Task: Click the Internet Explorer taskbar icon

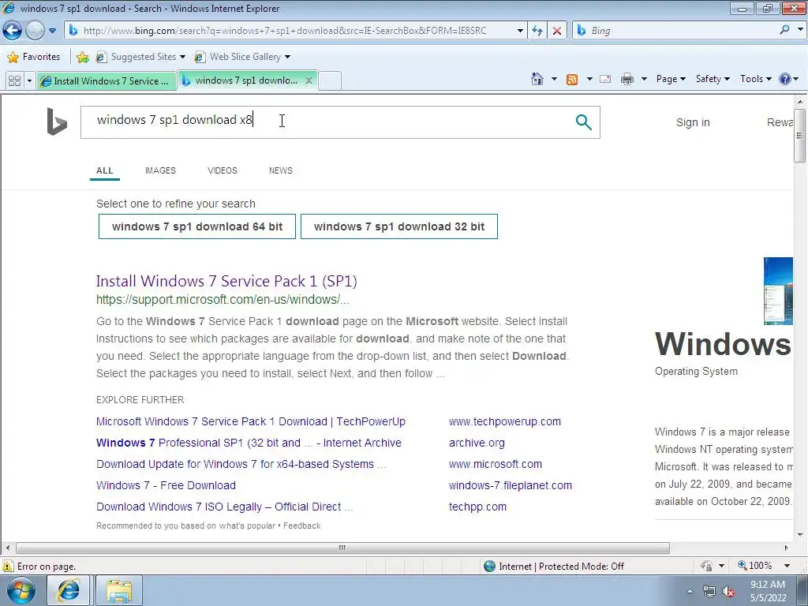Action: [x=69, y=590]
